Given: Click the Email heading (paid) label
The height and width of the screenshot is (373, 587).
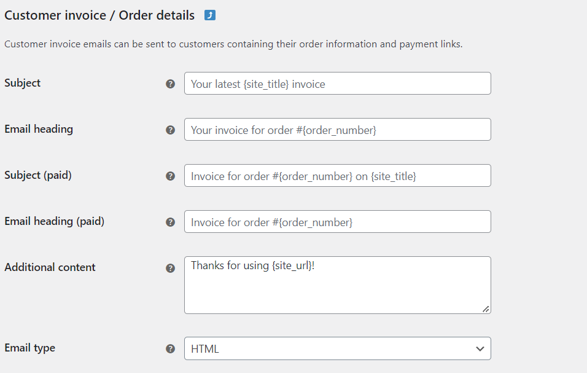Looking at the screenshot, I should (x=55, y=221).
